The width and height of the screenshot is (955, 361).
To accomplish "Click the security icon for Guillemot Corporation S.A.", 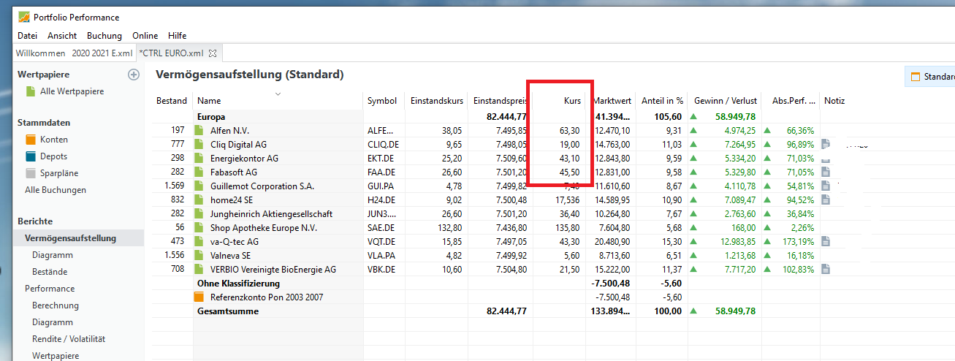I will (x=199, y=186).
